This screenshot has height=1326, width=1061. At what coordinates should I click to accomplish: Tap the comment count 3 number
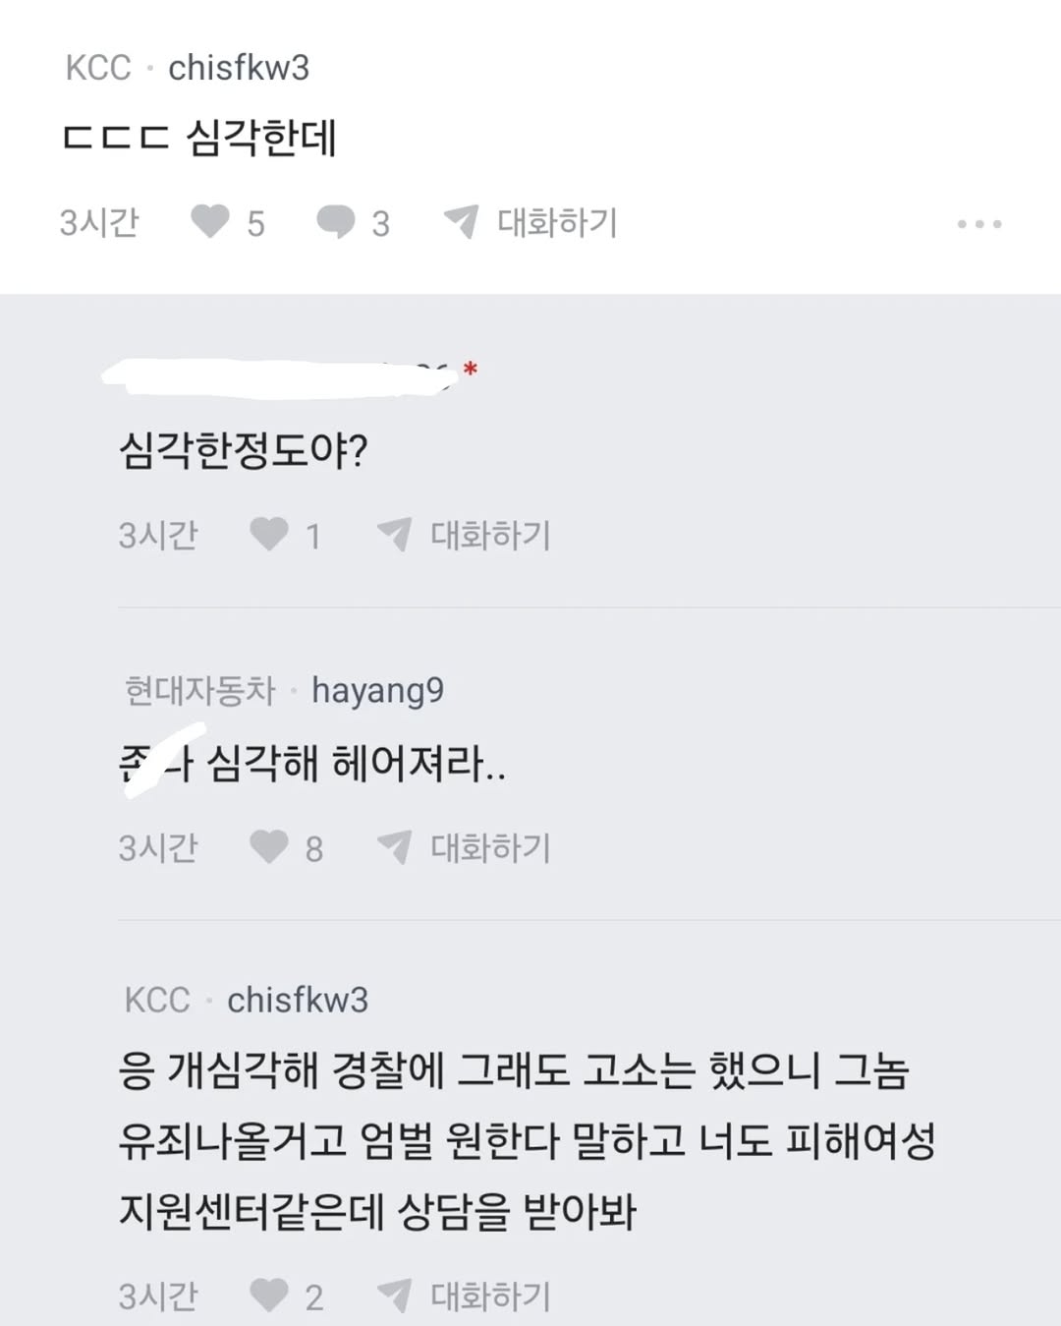point(381,224)
